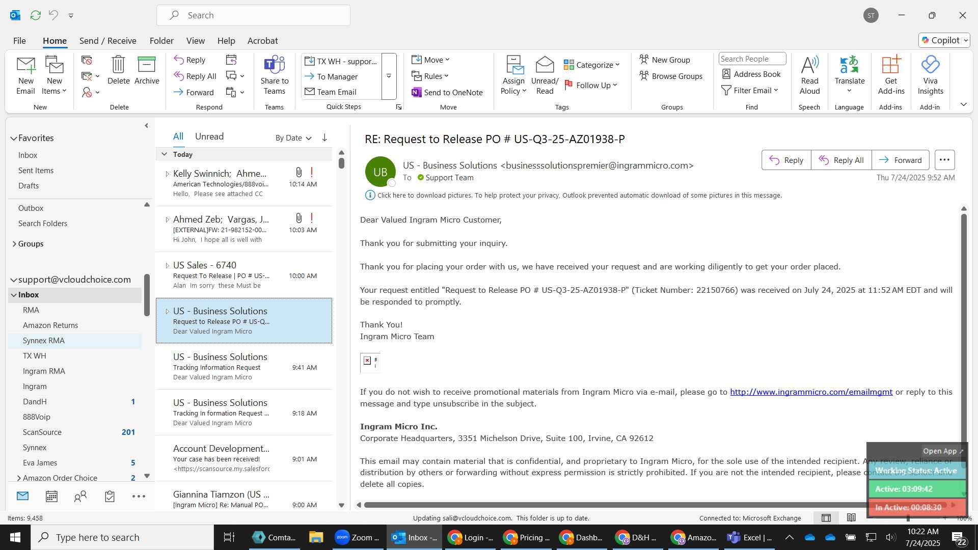The width and height of the screenshot is (978, 550).
Task: Forward message from reading pane
Action: (x=900, y=160)
